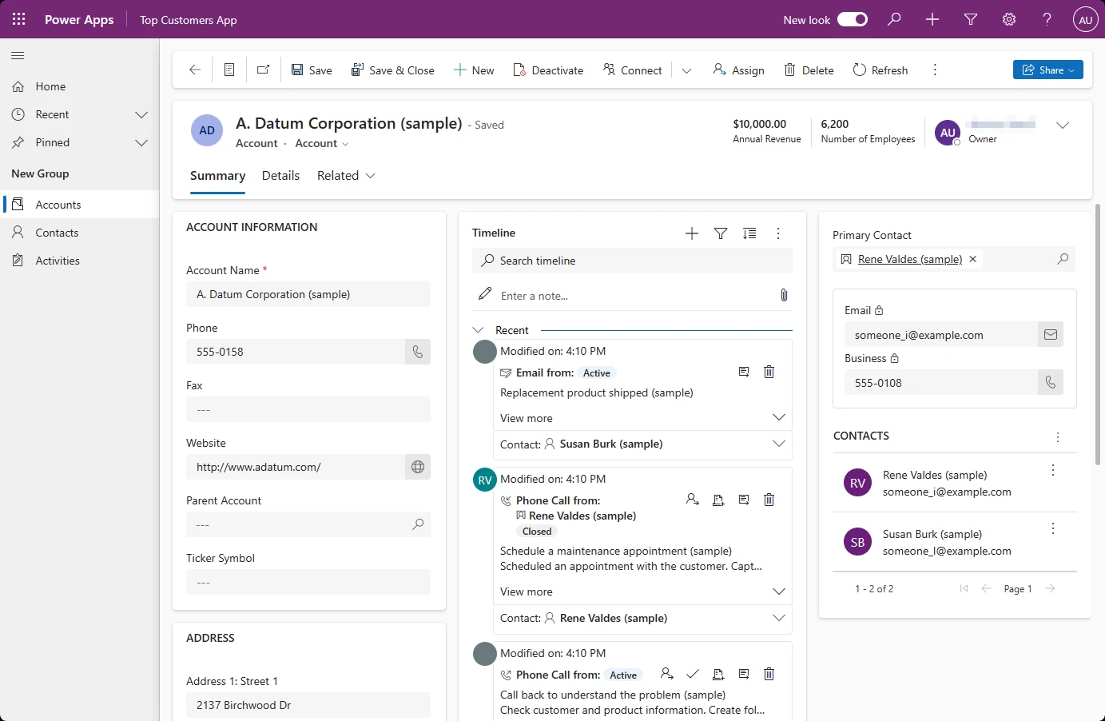Attach a file using the paperclip icon
Image resolution: width=1105 pixels, height=721 pixels.
(x=784, y=295)
